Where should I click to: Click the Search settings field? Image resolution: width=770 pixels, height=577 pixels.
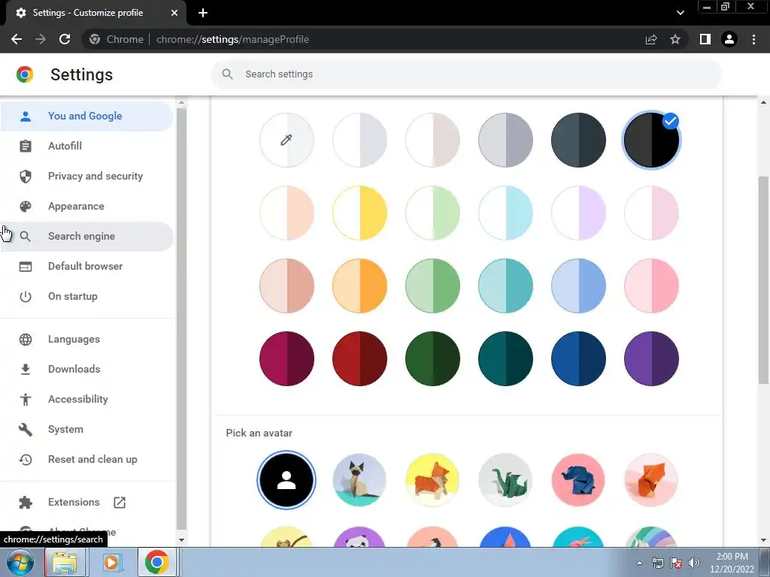[466, 74]
